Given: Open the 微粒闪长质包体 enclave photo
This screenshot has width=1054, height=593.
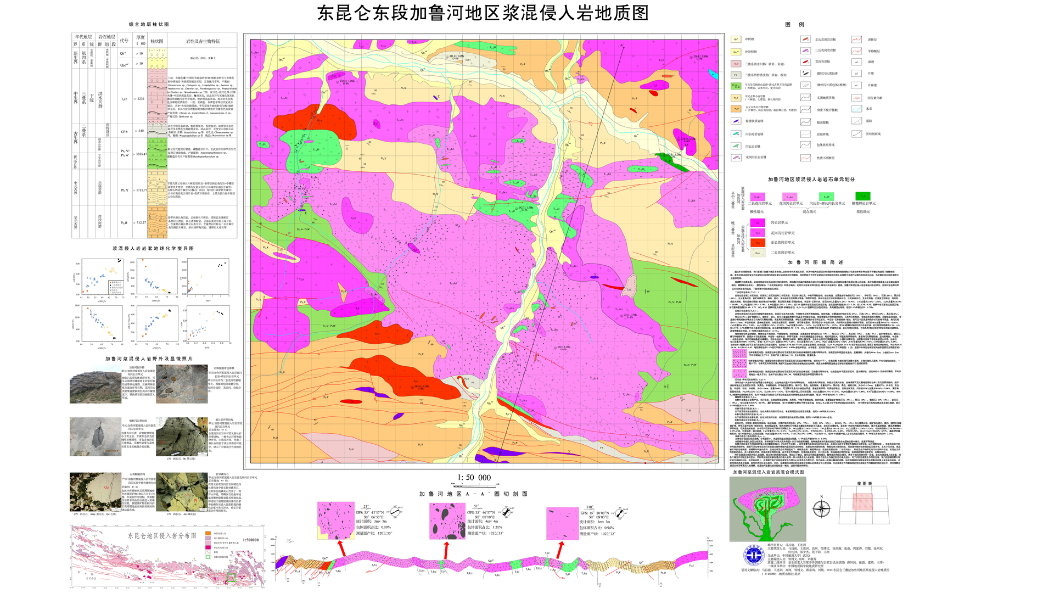Looking at the screenshot, I should pyautogui.click(x=96, y=437).
